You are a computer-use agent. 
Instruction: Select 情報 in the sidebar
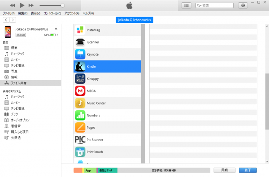coord(30,77)
